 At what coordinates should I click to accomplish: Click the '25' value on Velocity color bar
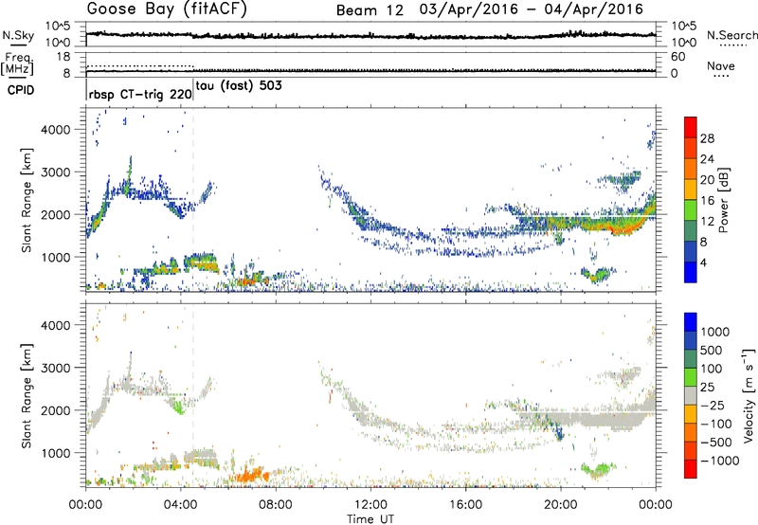(x=707, y=387)
